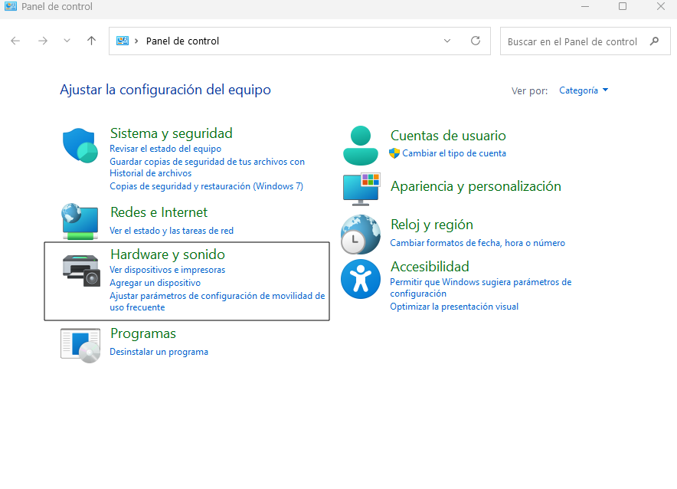Click the Cuentas de usuario icon
Viewport: 677px width, 489px height.
(x=360, y=145)
